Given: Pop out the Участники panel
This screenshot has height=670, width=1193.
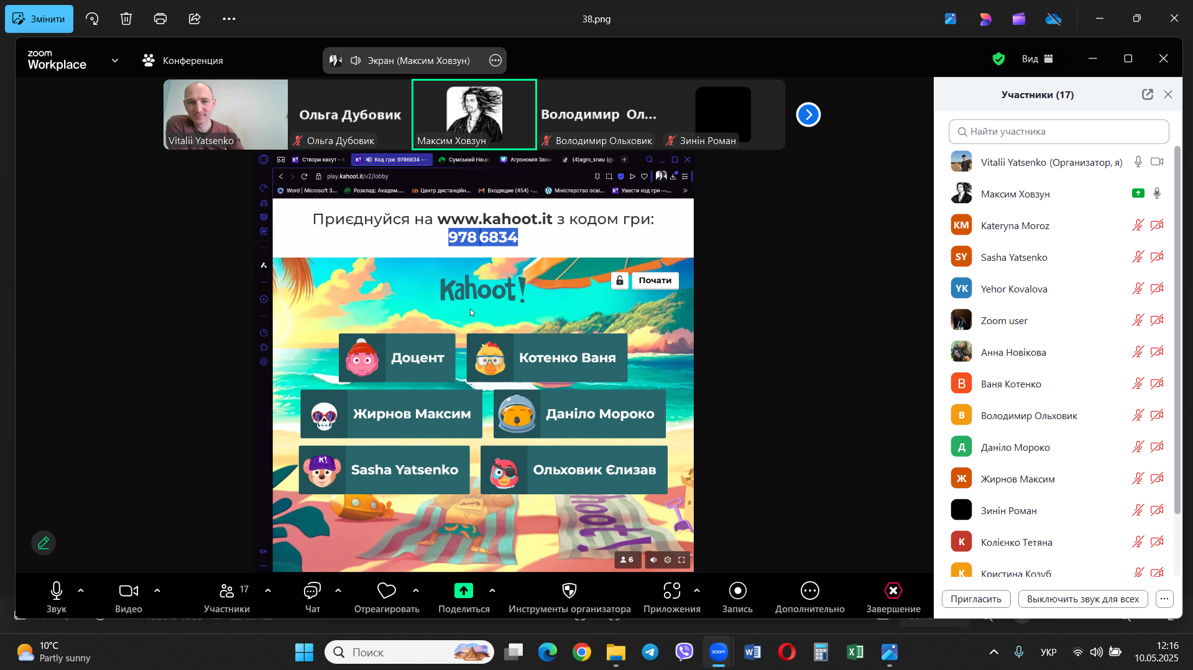Looking at the screenshot, I should point(1147,94).
